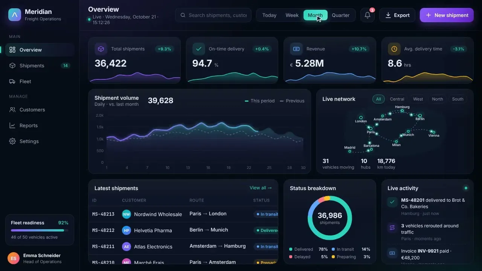Click the London hub marker on map
This screenshot has height=271, width=482.
361,117
